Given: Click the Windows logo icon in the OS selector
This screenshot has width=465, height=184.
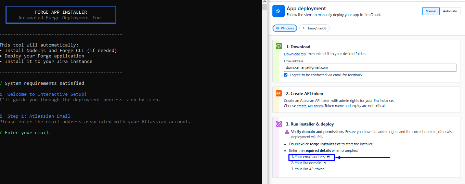Looking at the screenshot, I should 277,28.
